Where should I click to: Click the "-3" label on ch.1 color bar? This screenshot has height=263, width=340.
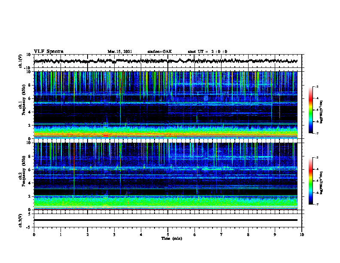tap(317, 86)
